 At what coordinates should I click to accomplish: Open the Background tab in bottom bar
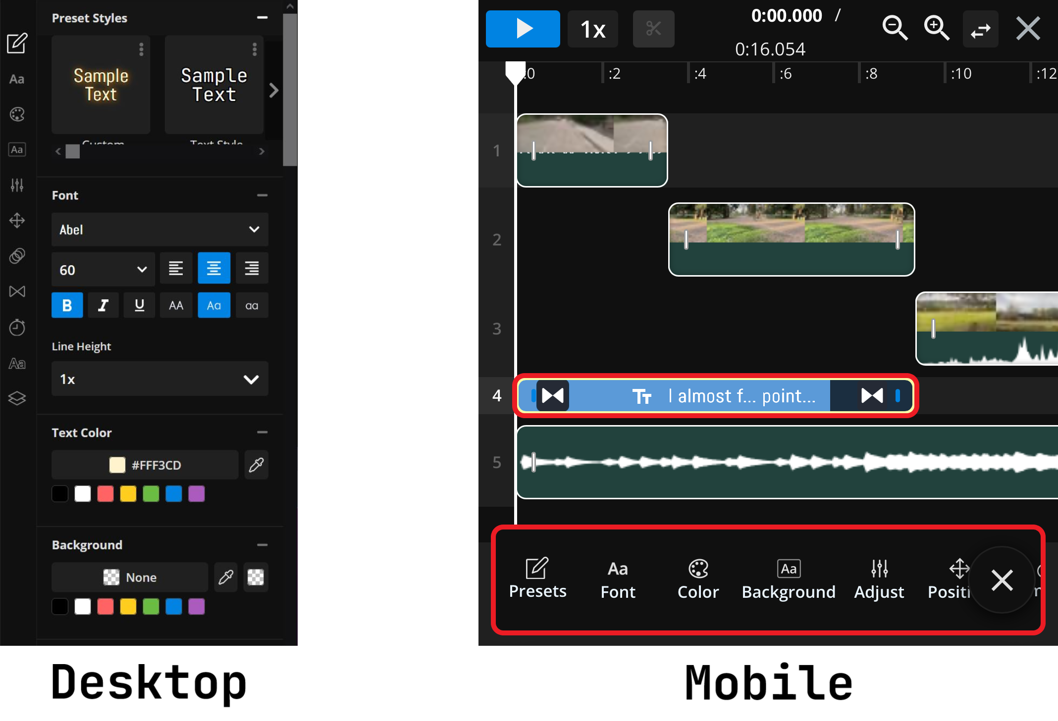[x=789, y=579]
